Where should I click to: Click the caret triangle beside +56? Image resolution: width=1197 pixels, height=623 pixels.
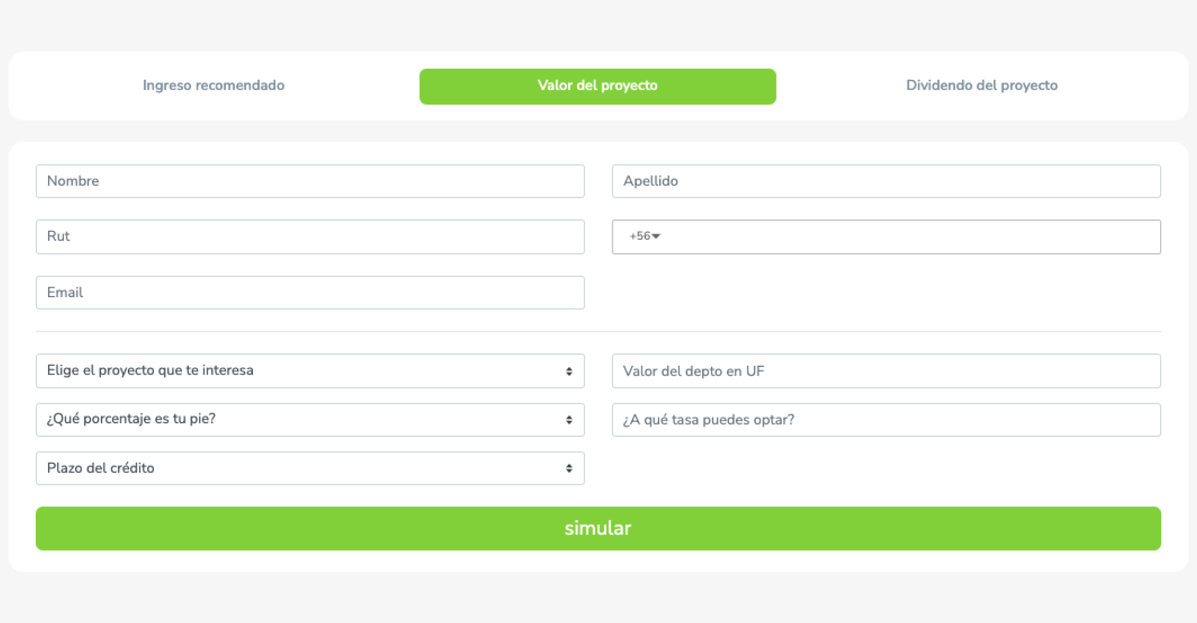(656, 236)
